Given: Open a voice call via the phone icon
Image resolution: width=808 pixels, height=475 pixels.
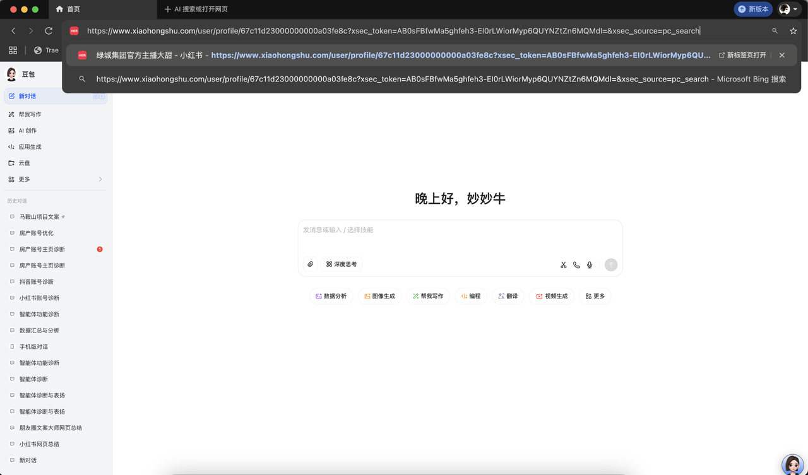Looking at the screenshot, I should [576, 264].
